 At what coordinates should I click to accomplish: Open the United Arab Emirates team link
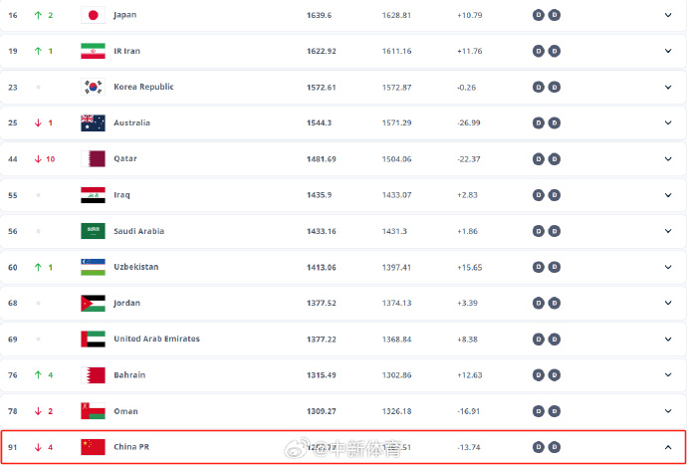click(157, 339)
